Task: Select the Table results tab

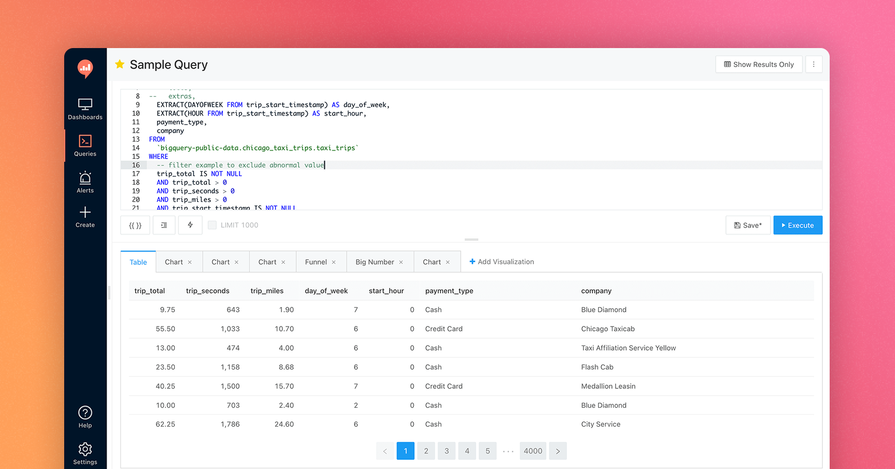Action: (x=138, y=261)
